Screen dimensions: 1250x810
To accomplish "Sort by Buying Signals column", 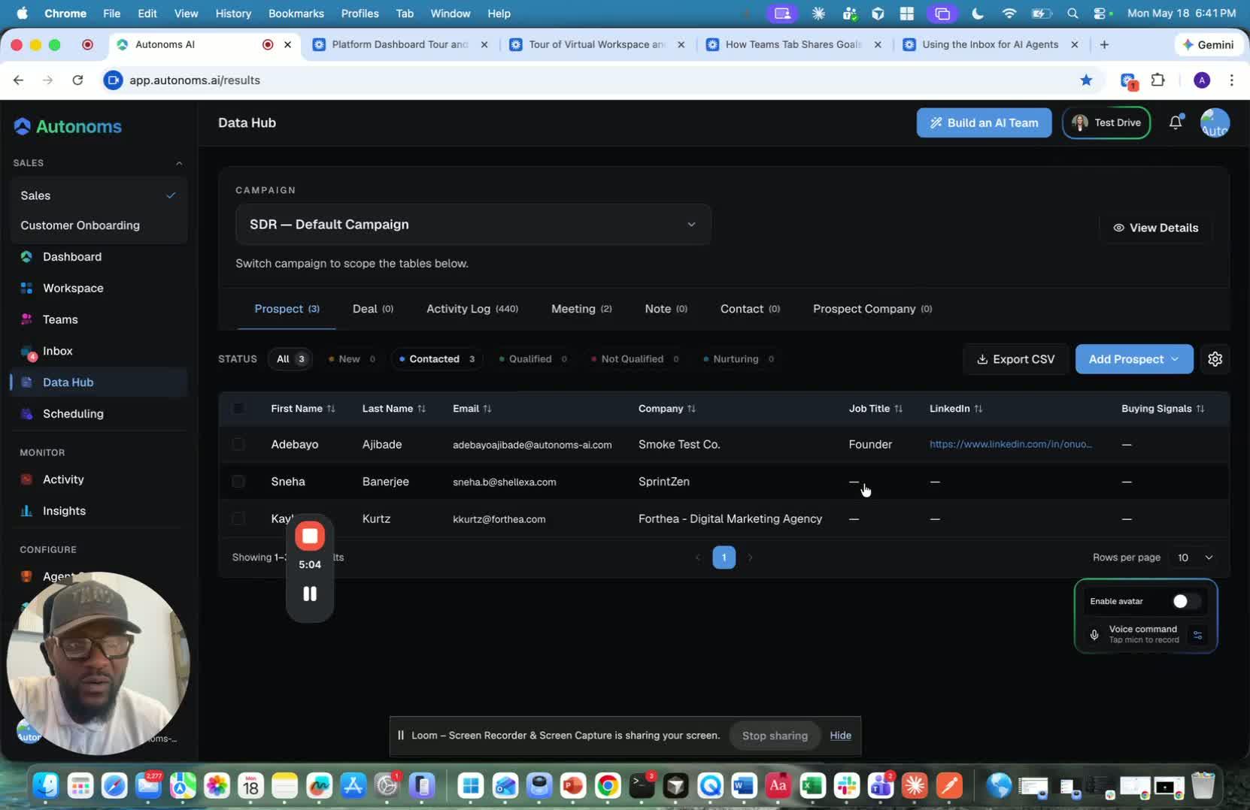I will 1163,409.
